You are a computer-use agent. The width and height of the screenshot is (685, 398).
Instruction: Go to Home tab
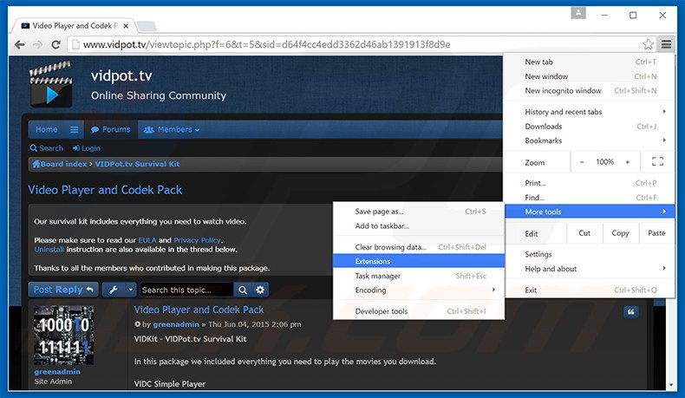pos(46,130)
